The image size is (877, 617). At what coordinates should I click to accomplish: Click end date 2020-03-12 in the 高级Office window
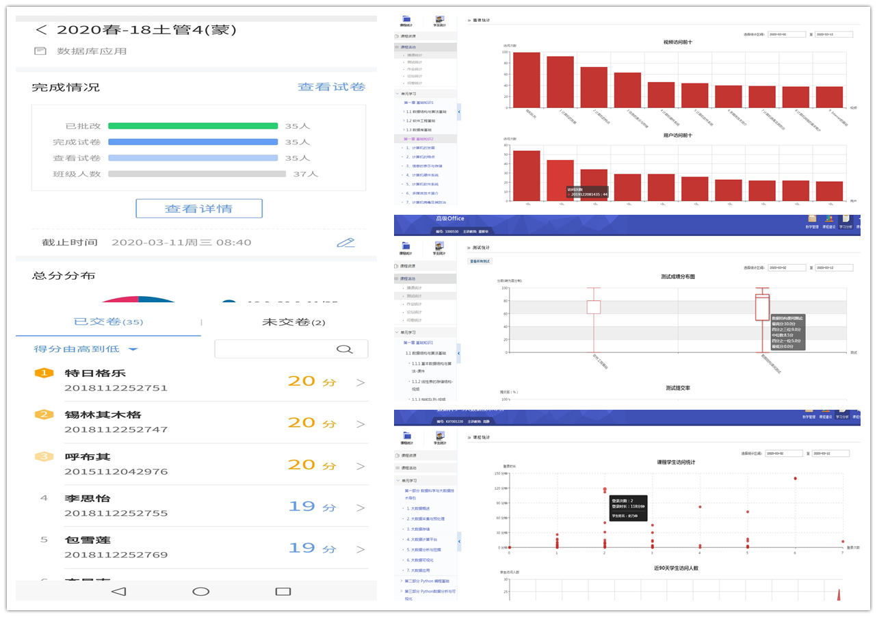click(834, 267)
